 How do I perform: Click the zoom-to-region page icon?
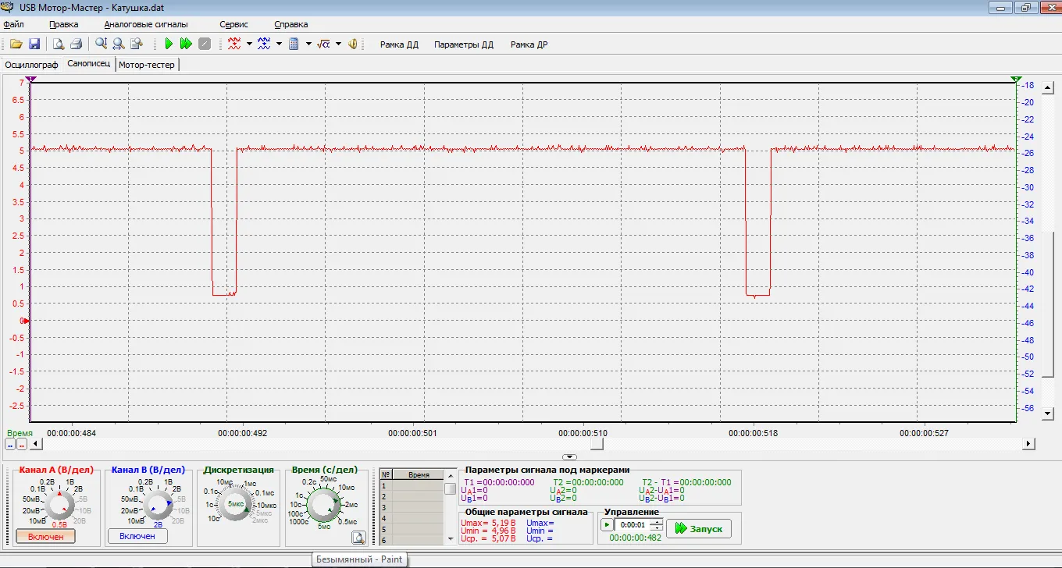137,44
